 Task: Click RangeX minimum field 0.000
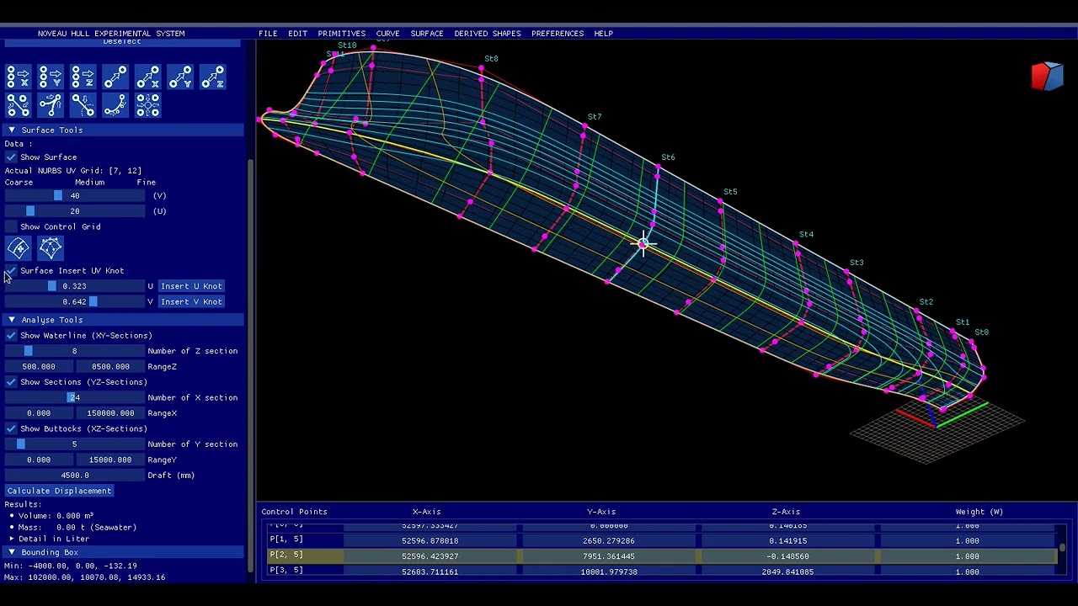coord(39,413)
